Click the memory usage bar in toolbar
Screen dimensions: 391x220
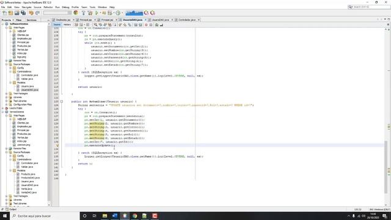point(134,13)
